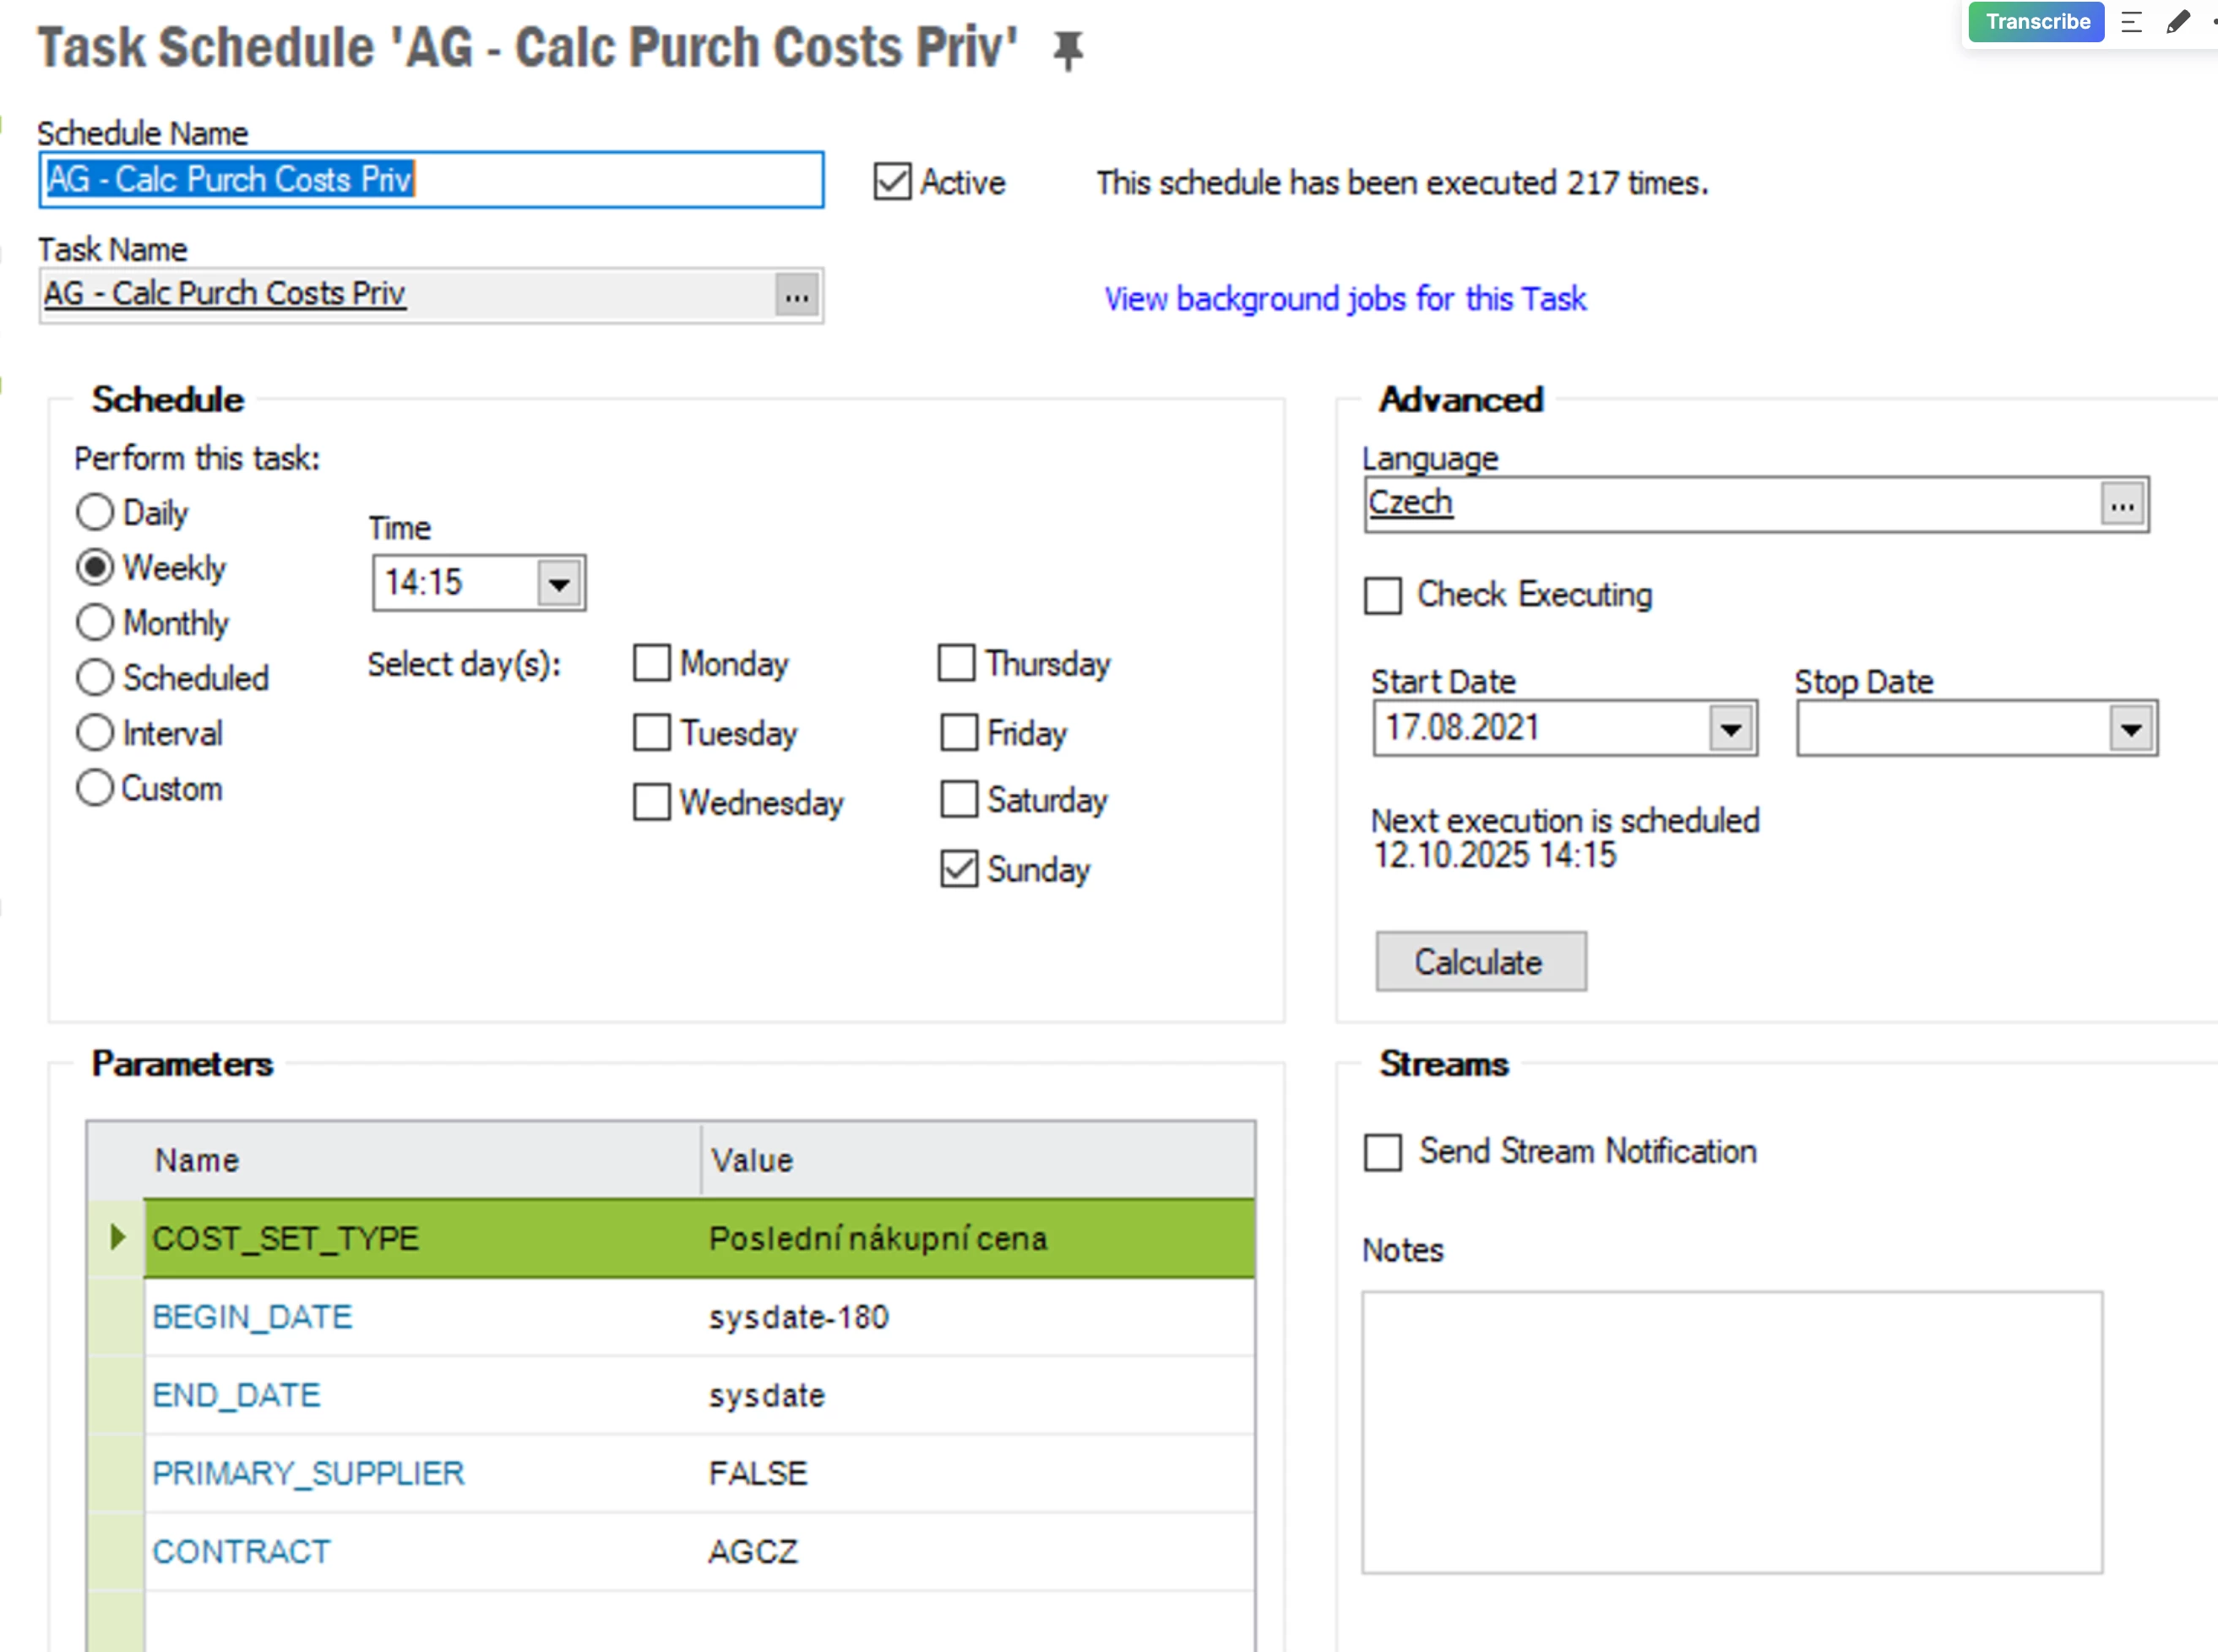This screenshot has height=1652, width=2218.
Task: Enable the Check Executing checkbox
Action: (x=1383, y=595)
